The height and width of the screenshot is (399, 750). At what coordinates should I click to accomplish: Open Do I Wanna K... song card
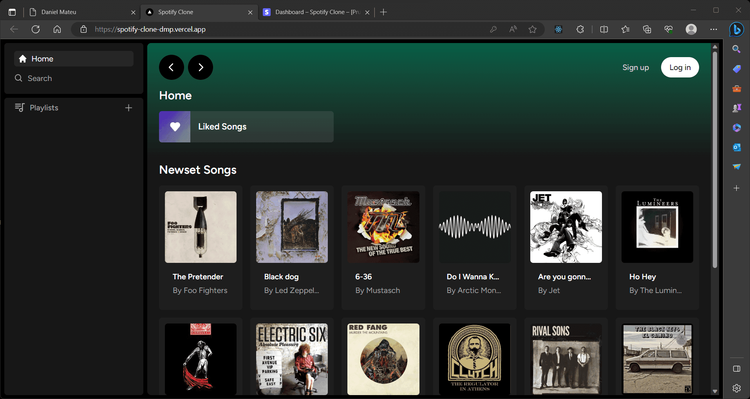pos(475,247)
